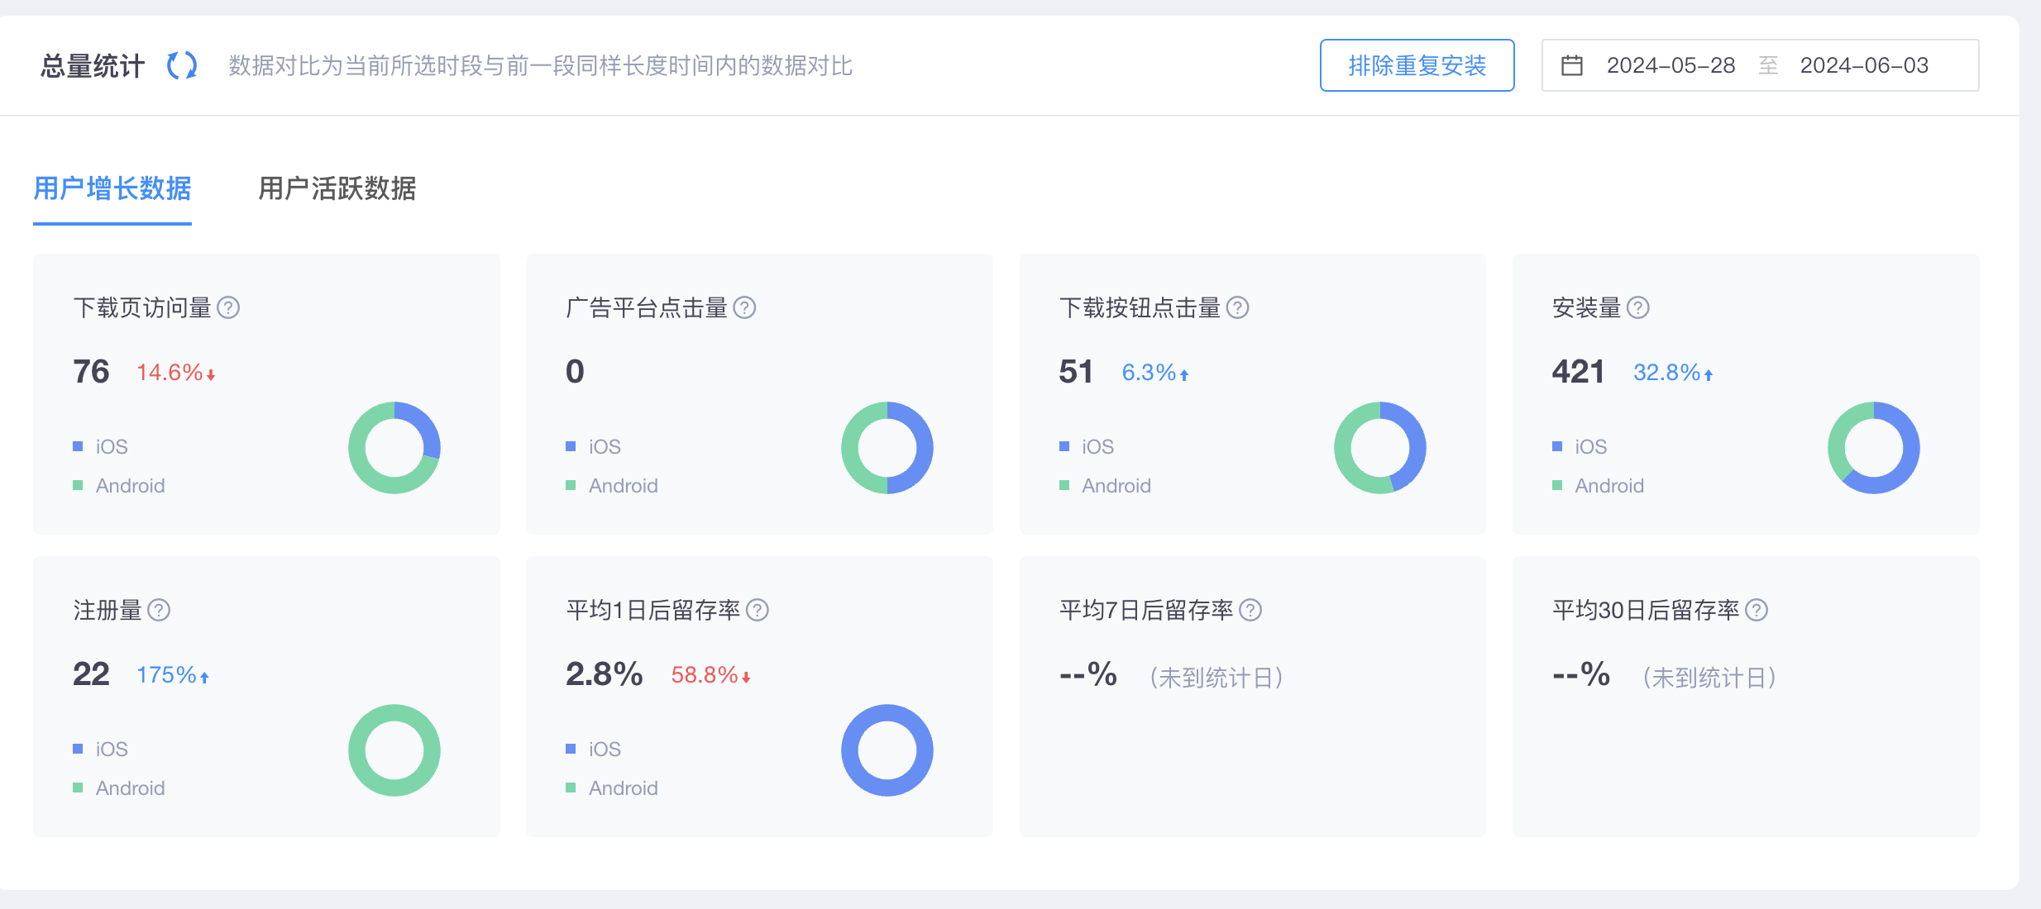Viewport: 2041px width, 909px height.
Task: Toggle Android legend in 广告平台点击量 card
Action: pos(612,485)
